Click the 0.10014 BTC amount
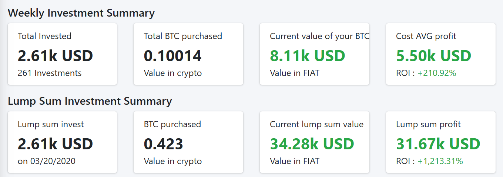Image resolution: width=503 pixels, height=177 pixels. tap(173, 56)
